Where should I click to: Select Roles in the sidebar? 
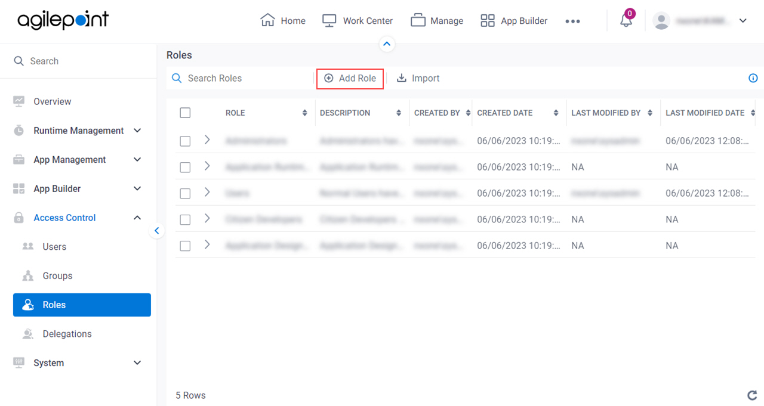[82, 305]
